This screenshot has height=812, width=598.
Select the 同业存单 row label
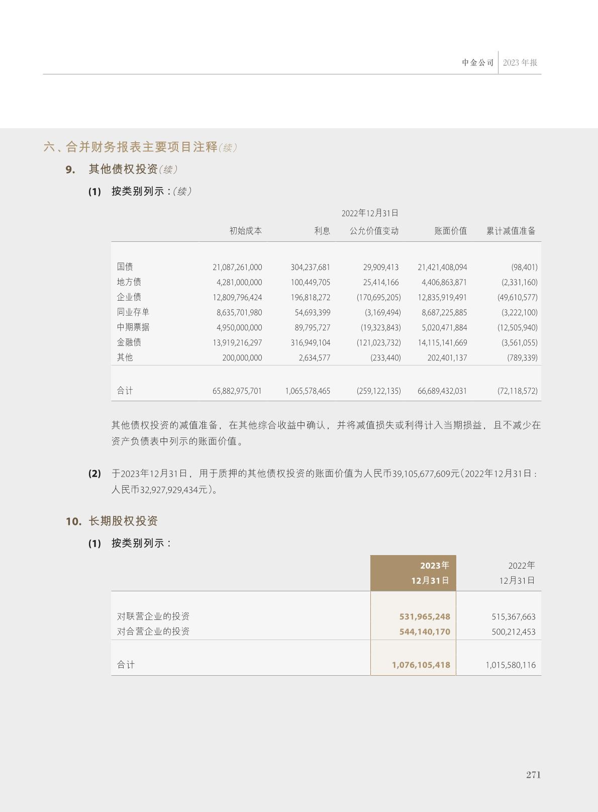[x=133, y=312]
